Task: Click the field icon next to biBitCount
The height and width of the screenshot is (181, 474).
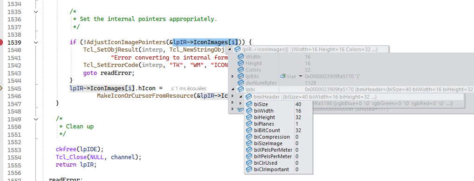Action: tap(249, 130)
